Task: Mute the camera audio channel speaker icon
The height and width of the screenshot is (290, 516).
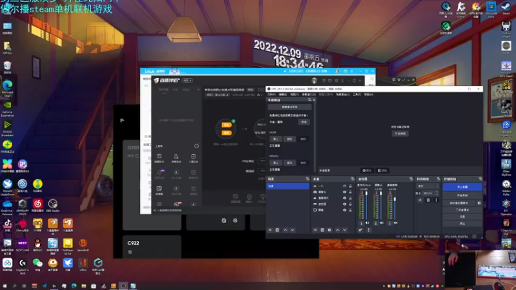Action: pos(382,223)
